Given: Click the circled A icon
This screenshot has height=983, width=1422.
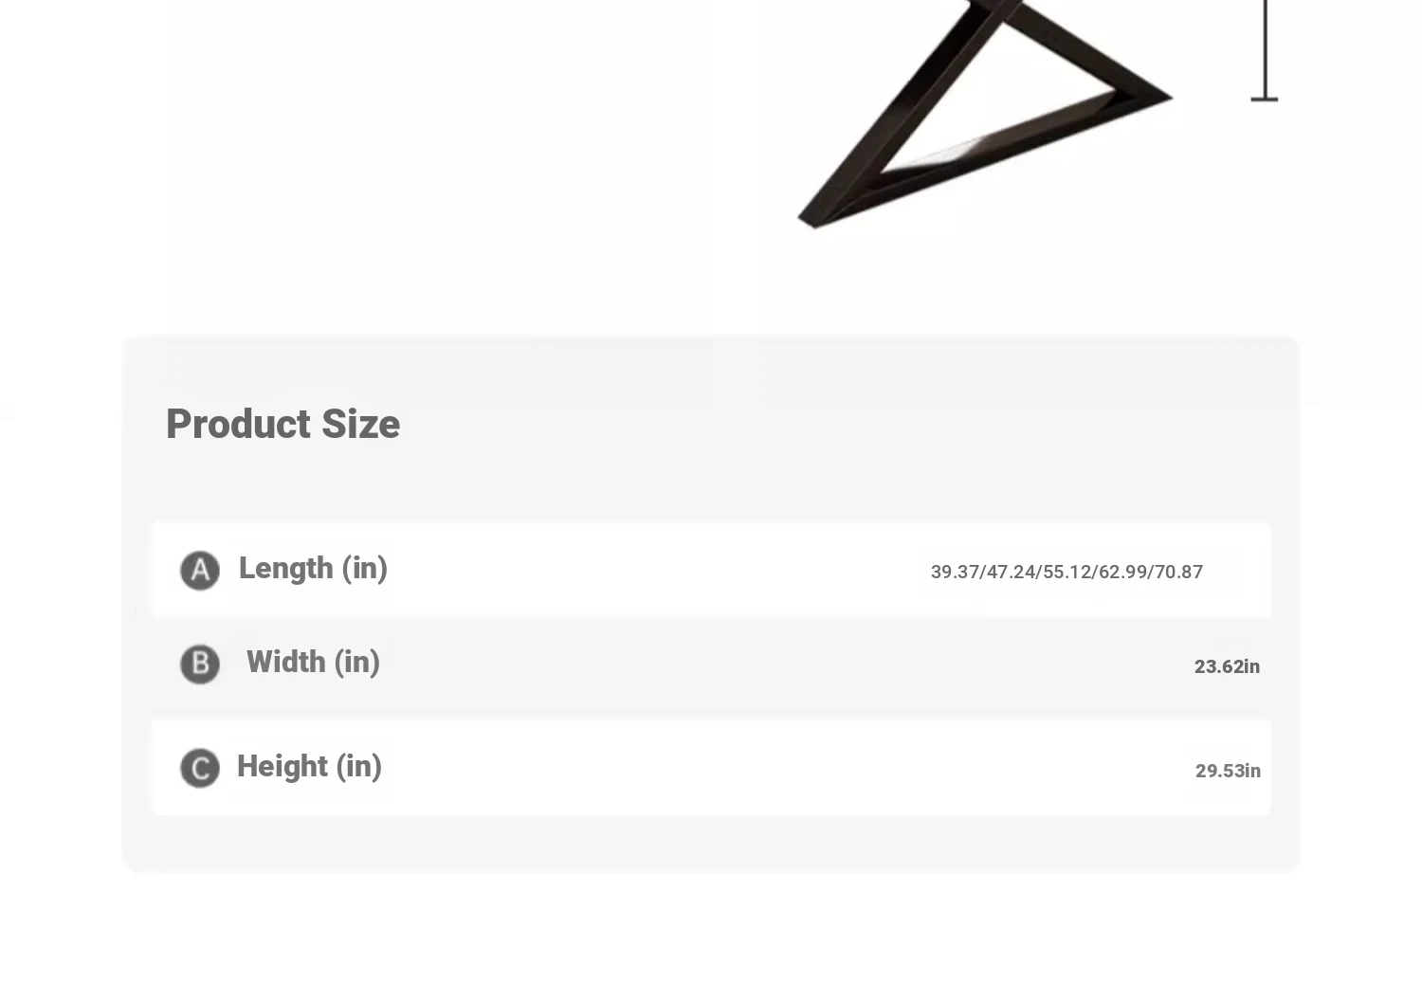Looking at the screenshot, I should point(200,571).
